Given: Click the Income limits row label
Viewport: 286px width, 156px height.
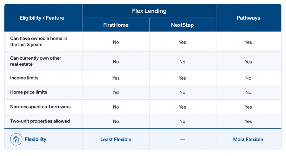Looking at the screenshot, I should 24,78.
